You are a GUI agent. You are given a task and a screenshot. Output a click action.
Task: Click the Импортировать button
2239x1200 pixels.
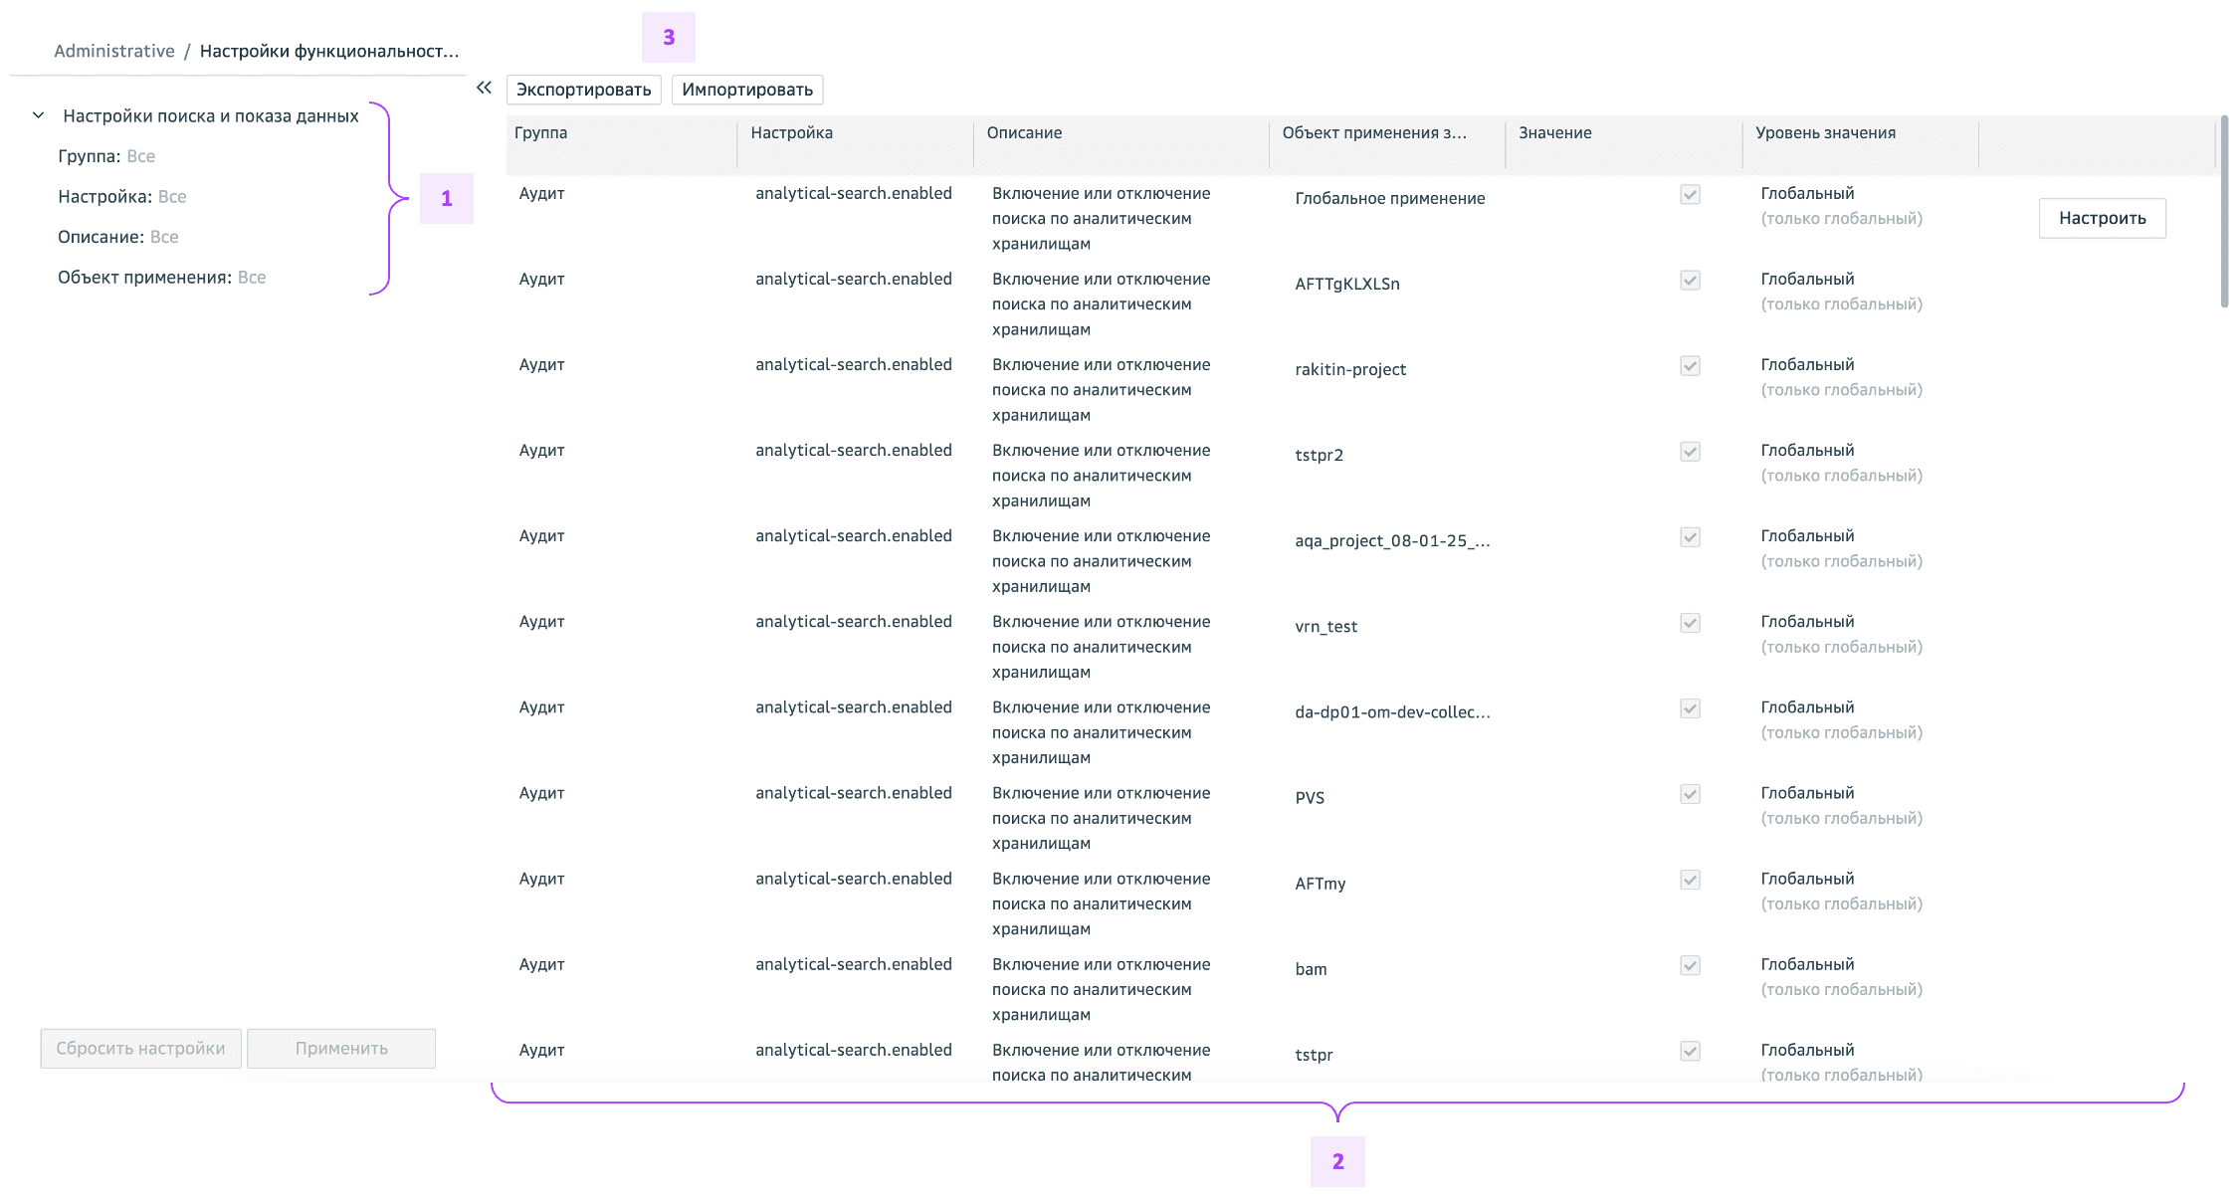(747, 90)
